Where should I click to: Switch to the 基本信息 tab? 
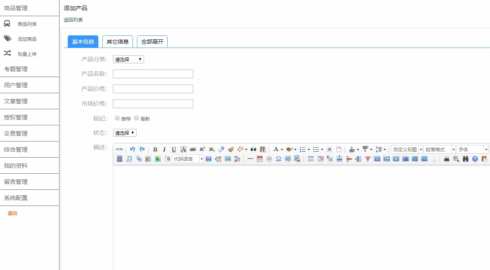[x=83, y=42]
